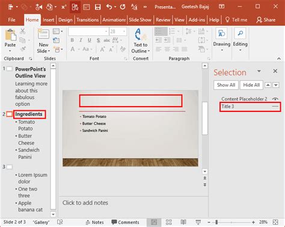
Task: Click the Undo arrow icon
Action: click(109, 7)
